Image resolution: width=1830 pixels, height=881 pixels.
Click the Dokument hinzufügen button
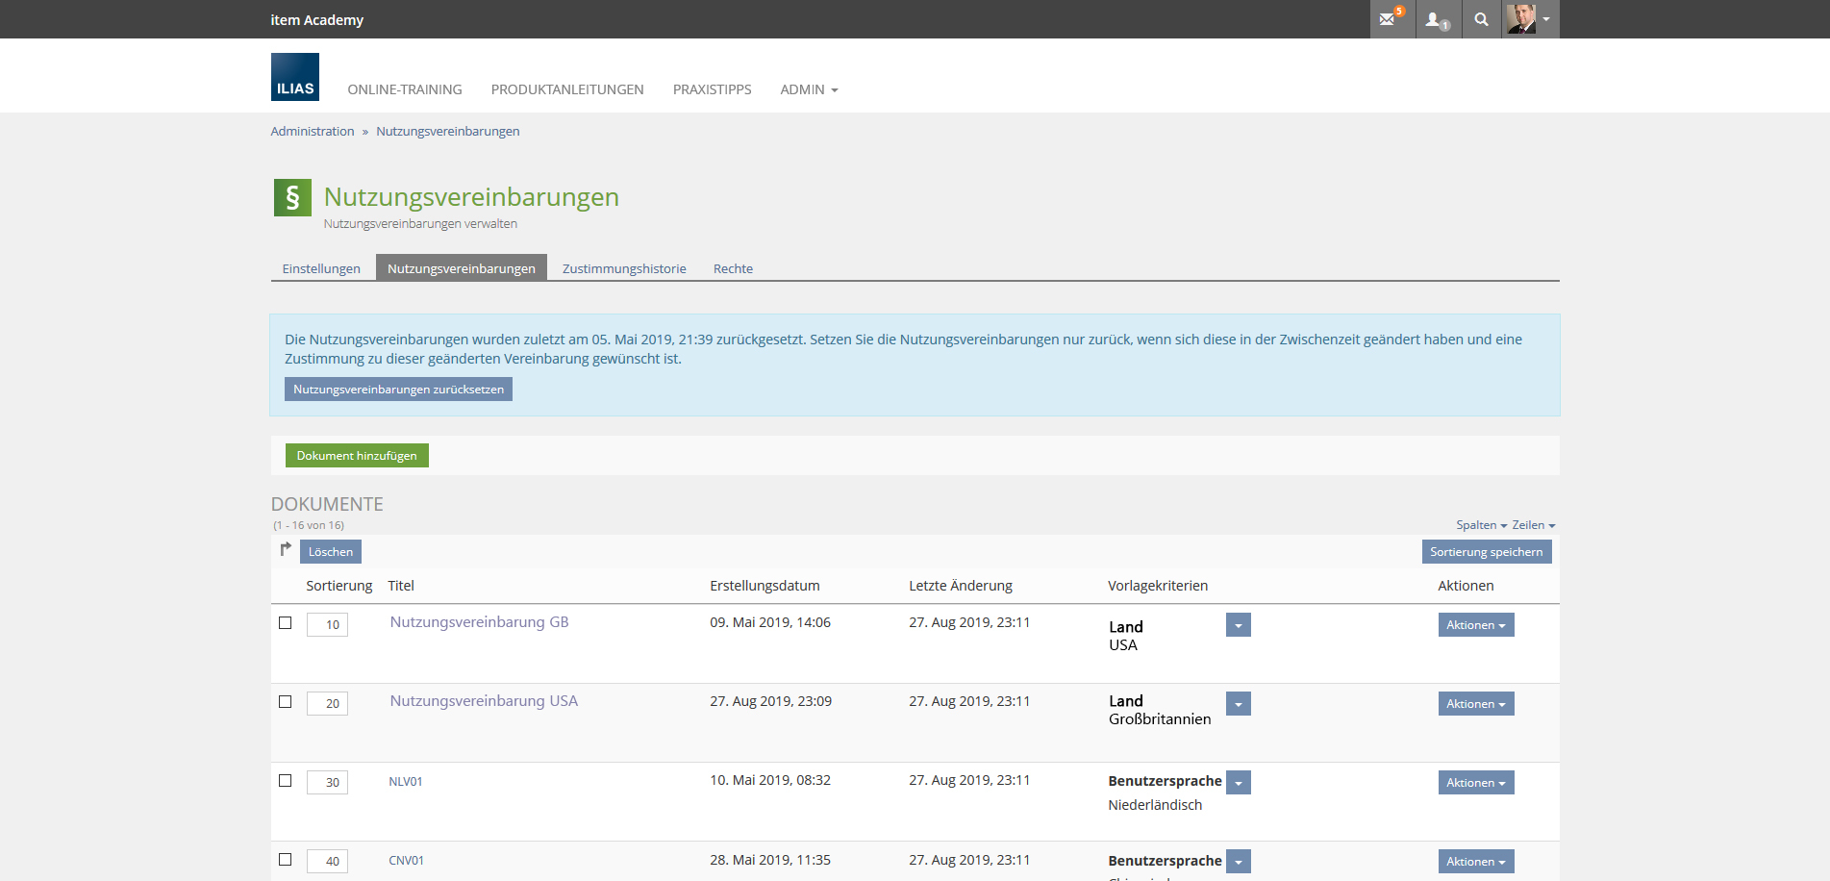pyautogui.click(x=357, y=456)
